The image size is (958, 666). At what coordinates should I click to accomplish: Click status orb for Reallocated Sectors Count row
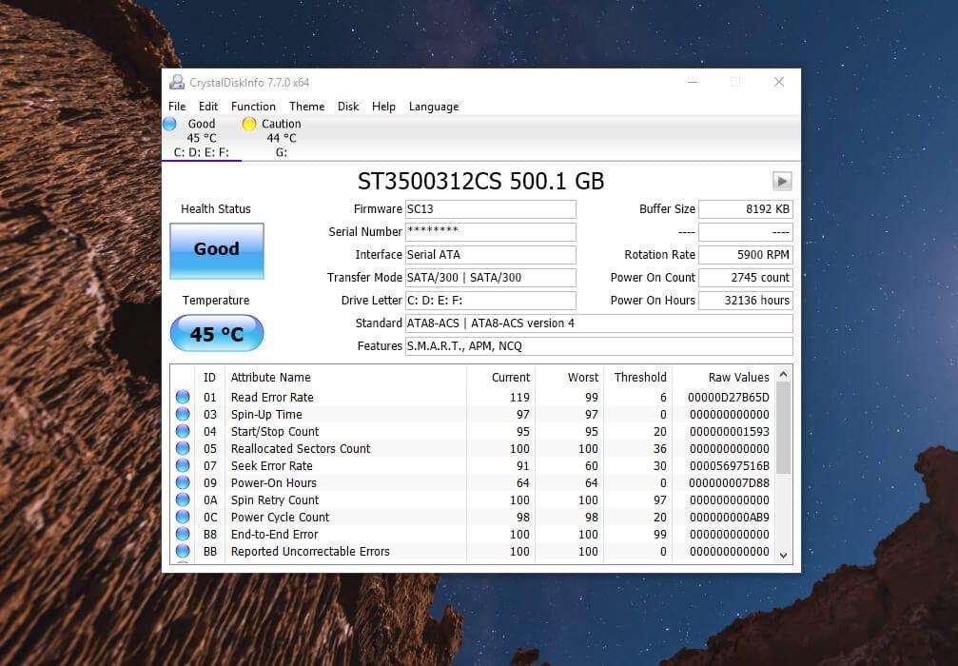pyautogui.click(x=183, y=448)
